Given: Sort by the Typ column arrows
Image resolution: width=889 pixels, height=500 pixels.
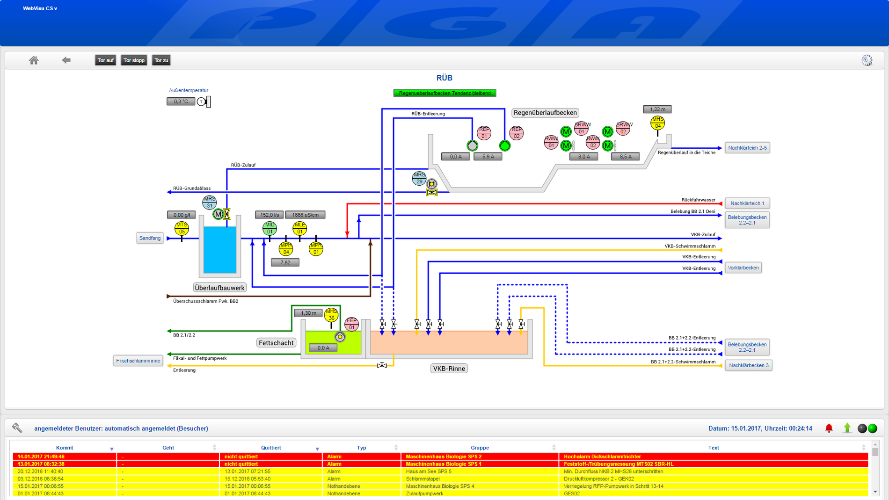Looking at the screenshot, I should 396,448.
